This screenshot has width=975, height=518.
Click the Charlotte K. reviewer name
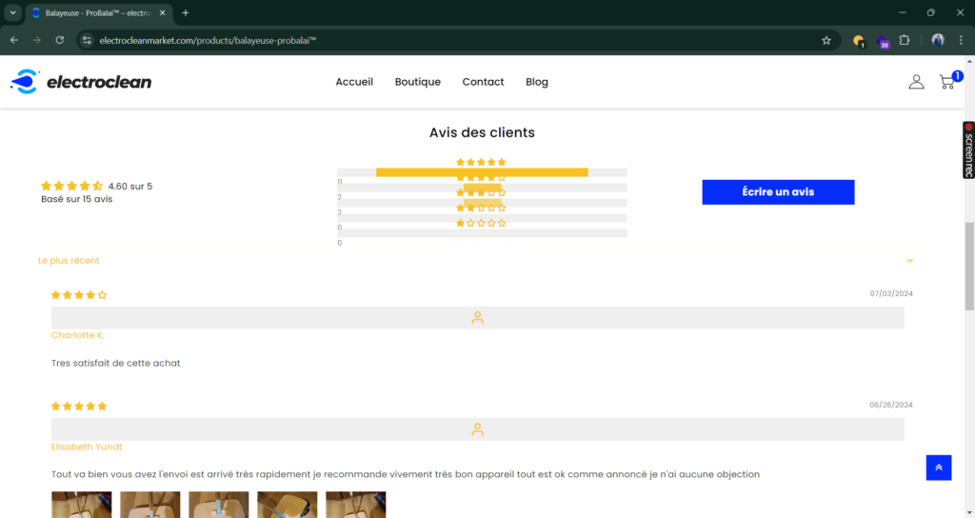pos(78,335)
